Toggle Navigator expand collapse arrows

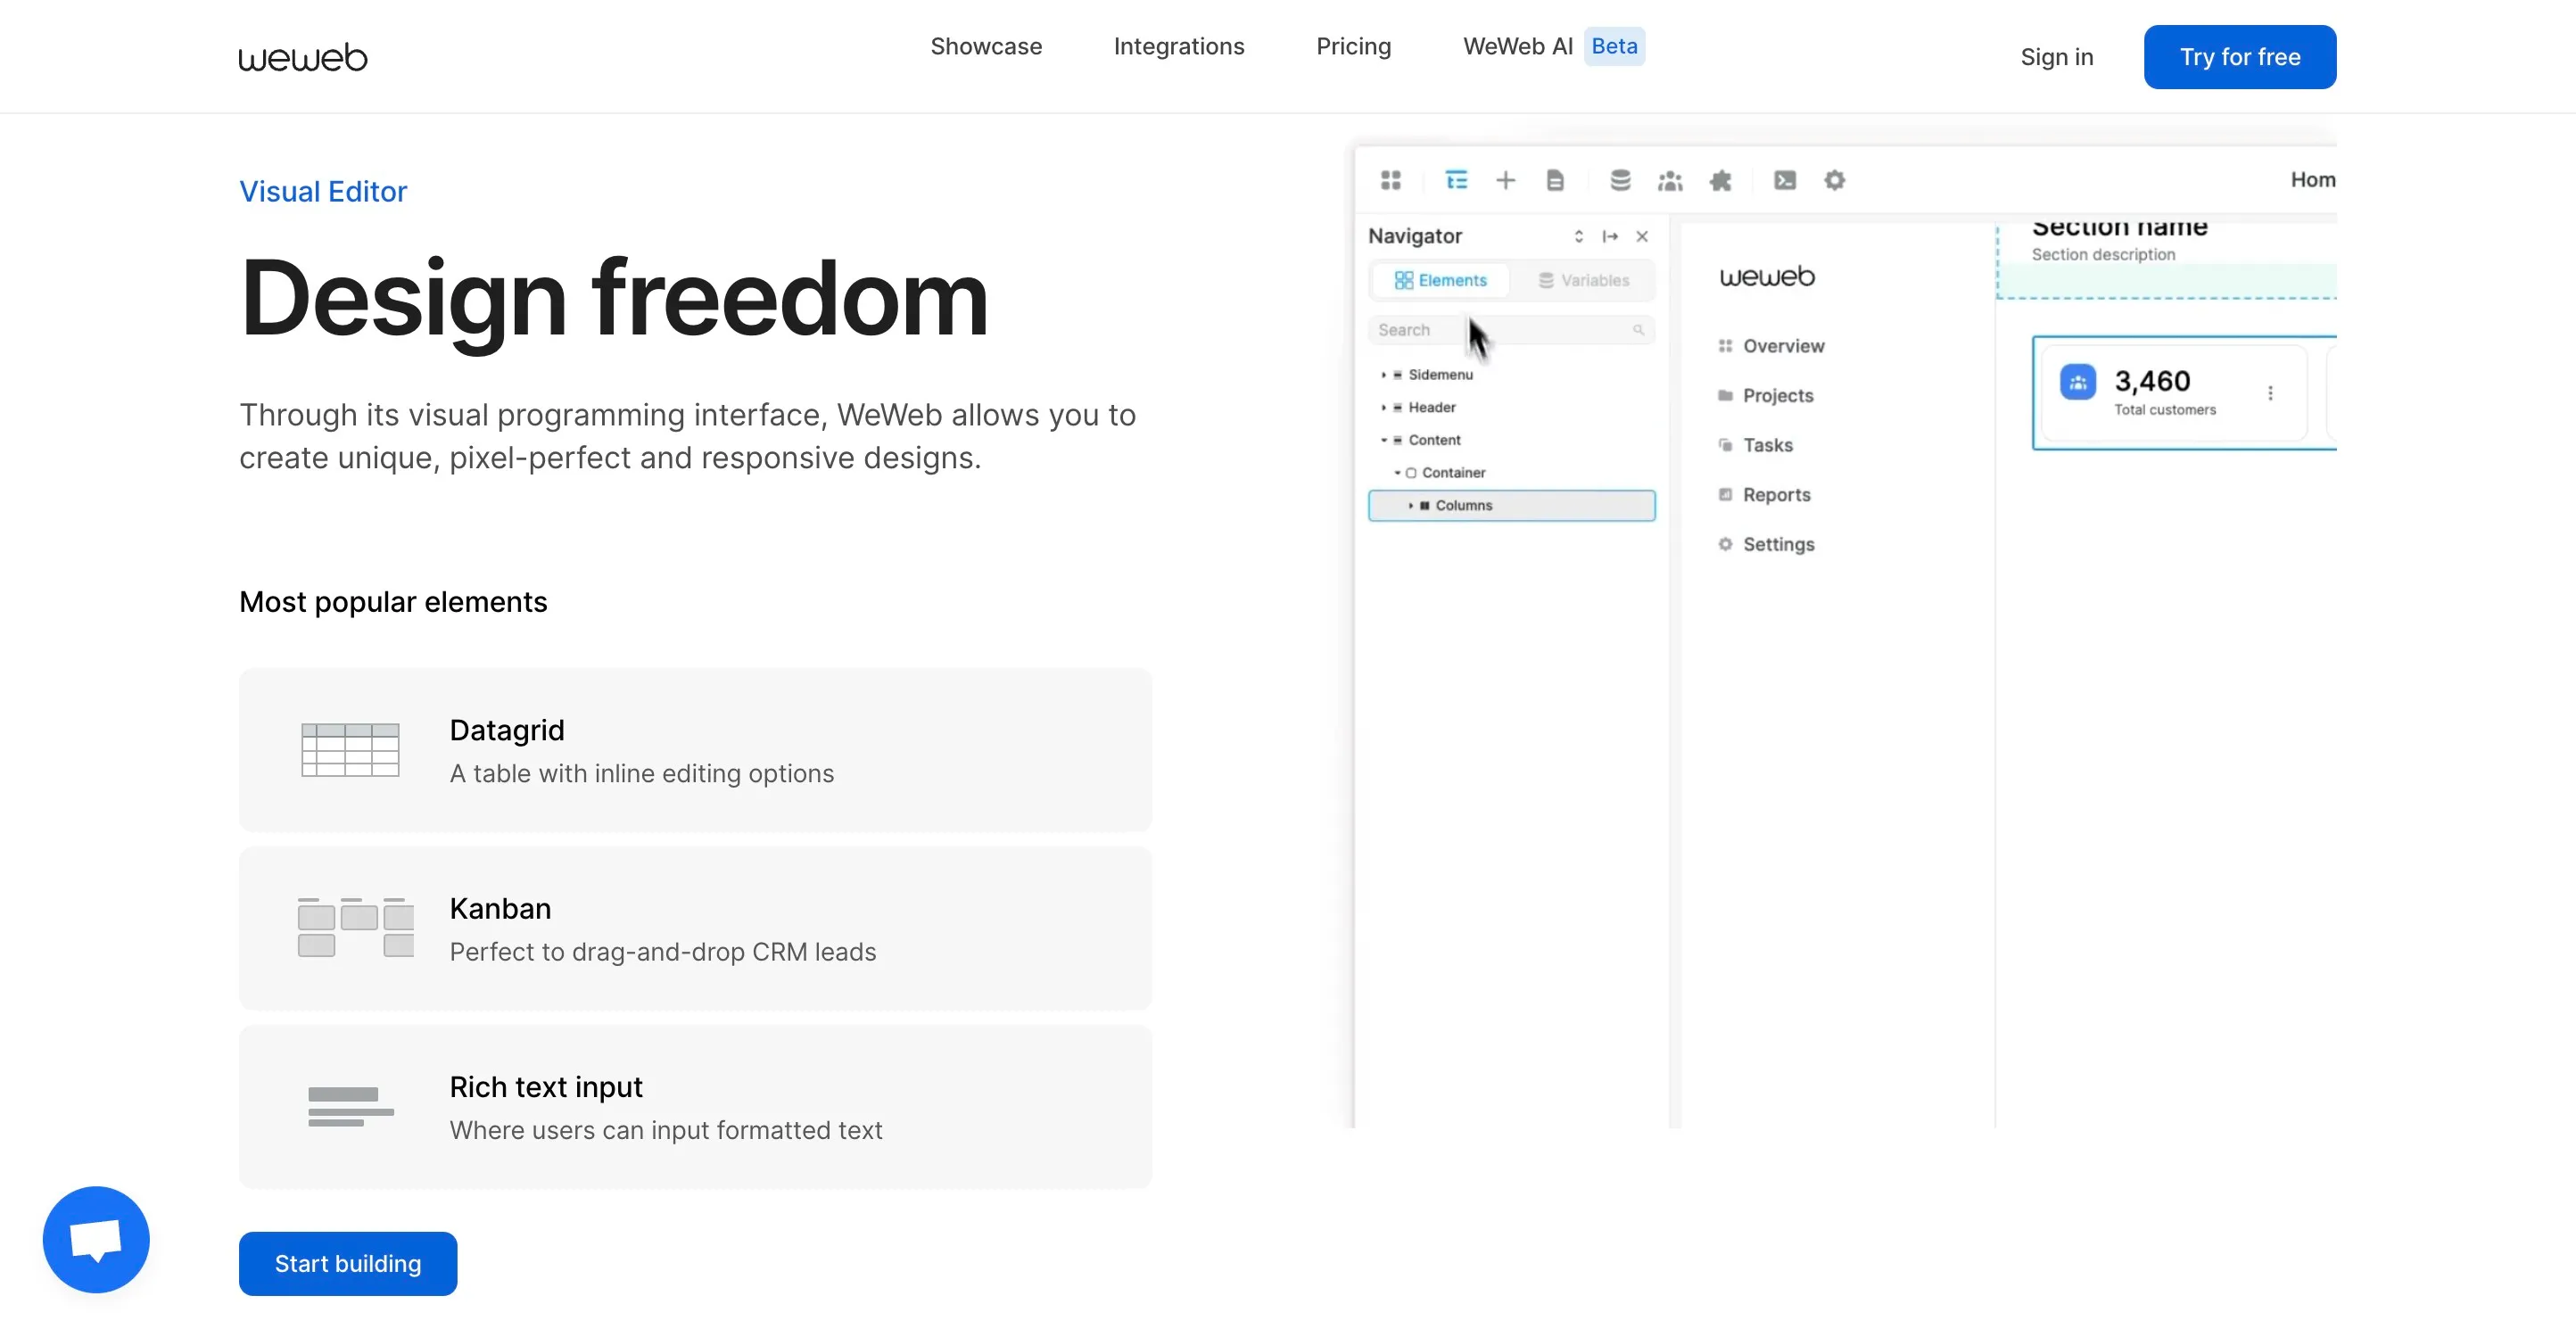(x=1579, y=236)
